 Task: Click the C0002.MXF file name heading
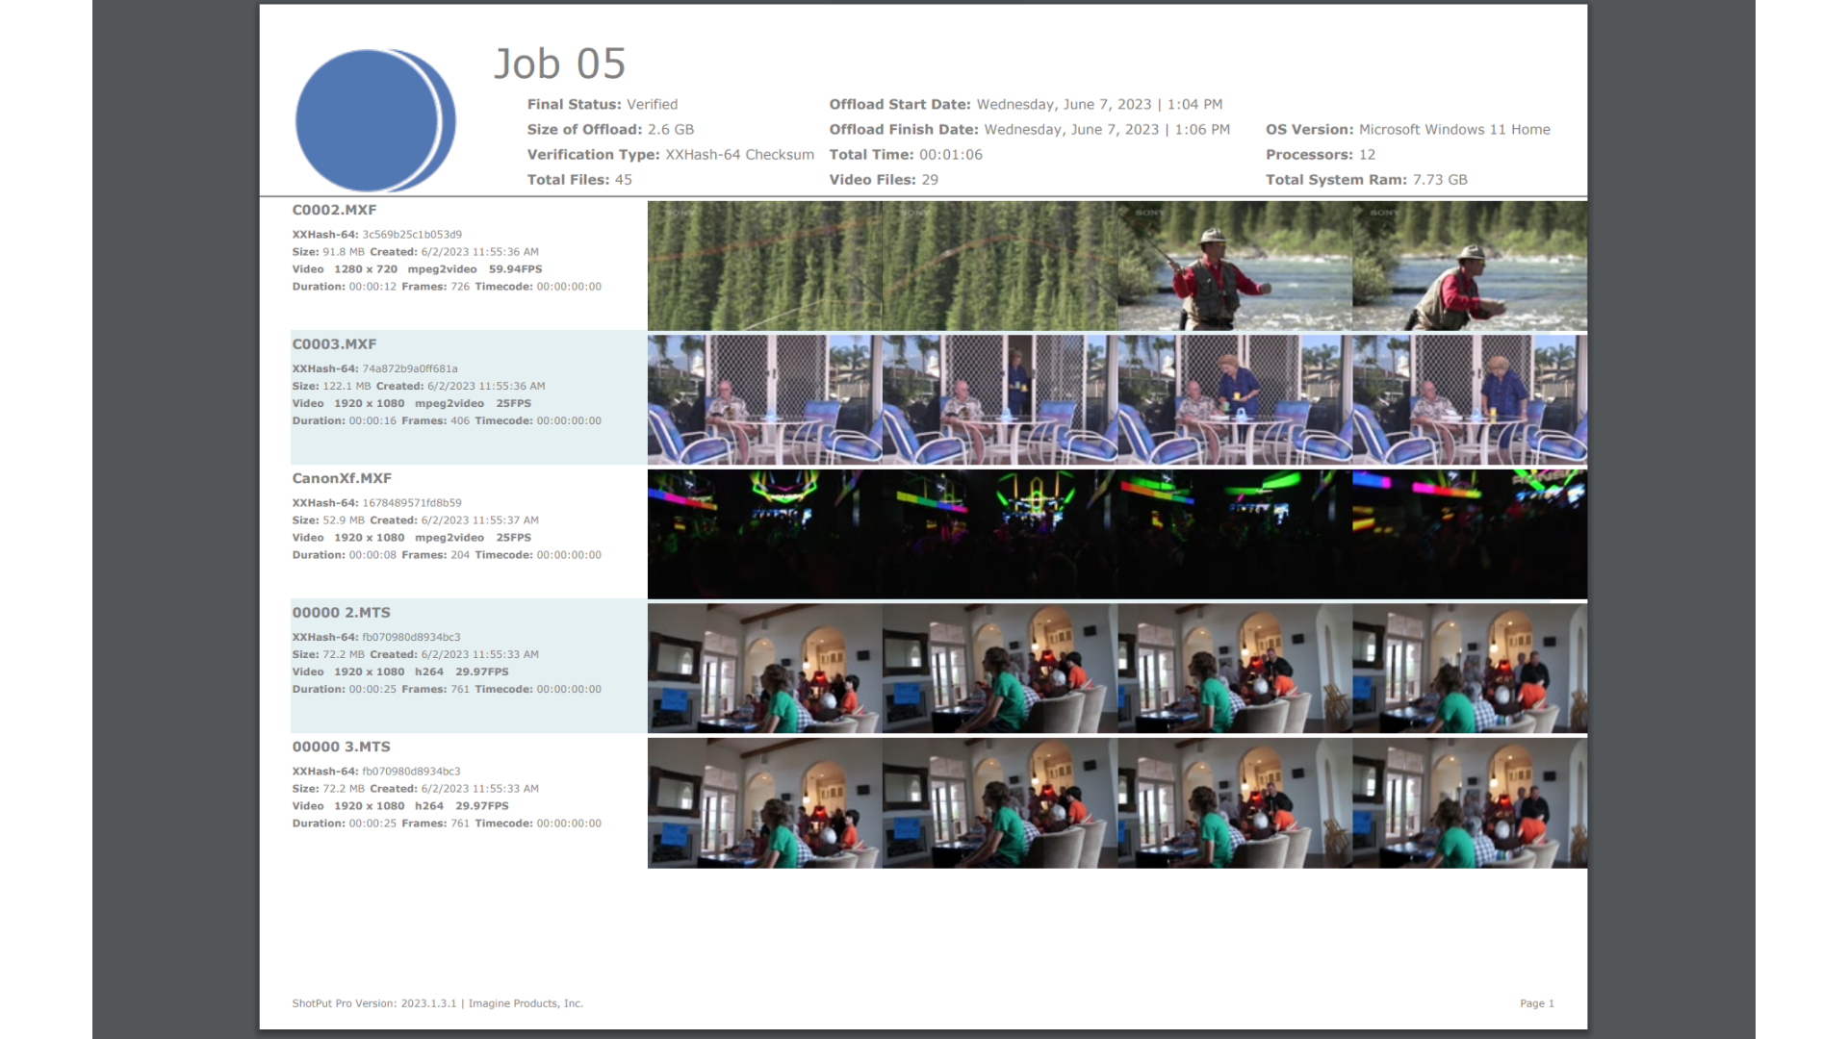334,209
